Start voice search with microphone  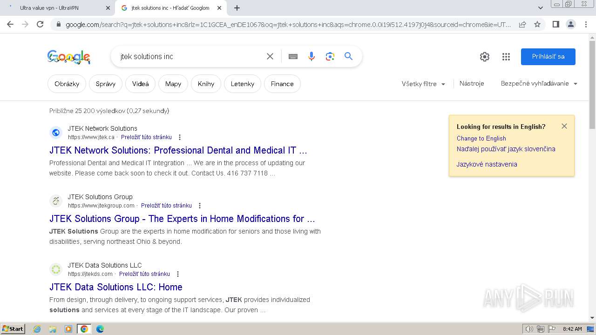pyautogui.click(x=312, y=56)
